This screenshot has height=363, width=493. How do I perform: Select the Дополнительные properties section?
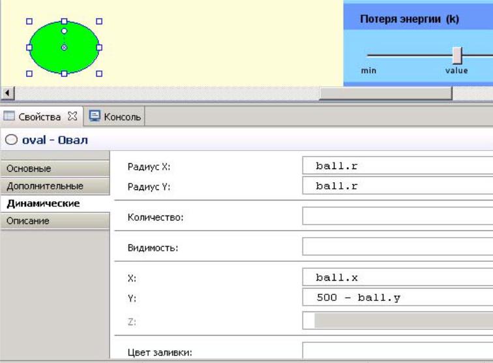pos(55,186)
